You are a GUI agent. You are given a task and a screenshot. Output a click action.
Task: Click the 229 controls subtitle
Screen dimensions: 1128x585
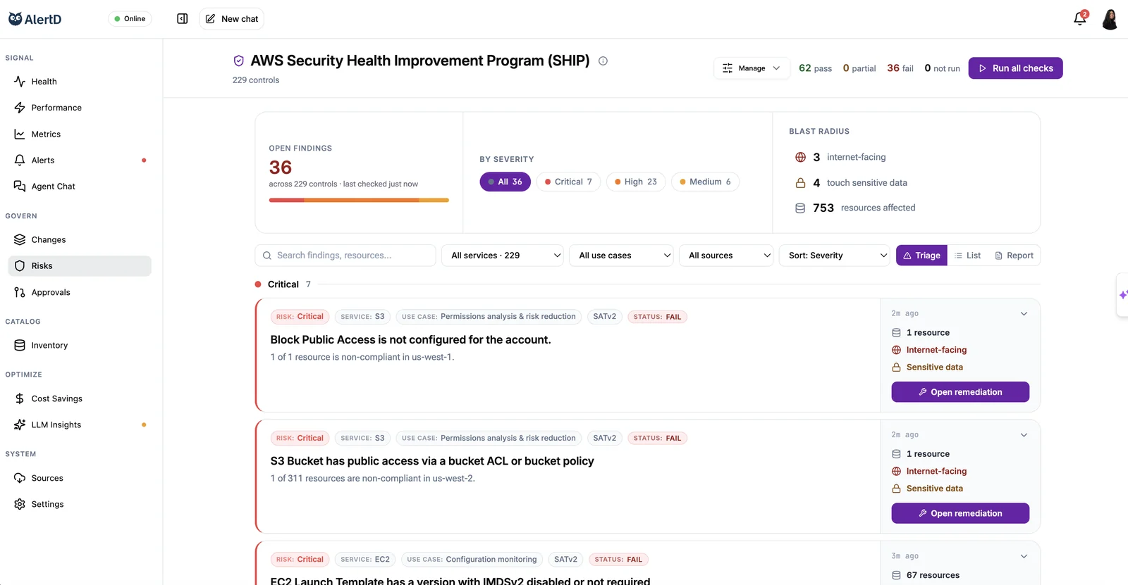pos(256,80)
